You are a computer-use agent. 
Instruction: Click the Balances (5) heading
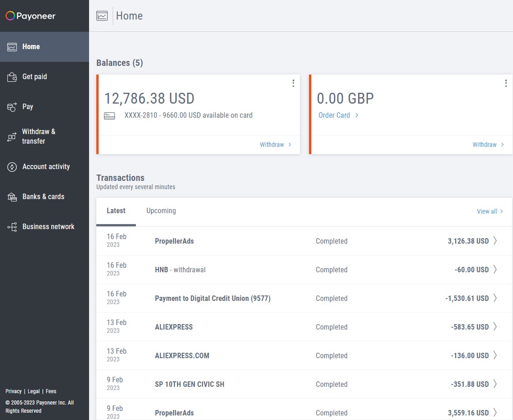(120, 63)
